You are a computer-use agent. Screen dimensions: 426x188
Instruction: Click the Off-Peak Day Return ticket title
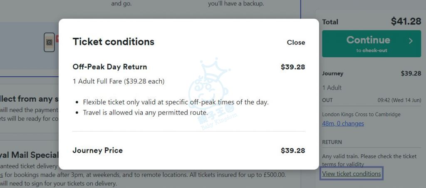[109, 66]
